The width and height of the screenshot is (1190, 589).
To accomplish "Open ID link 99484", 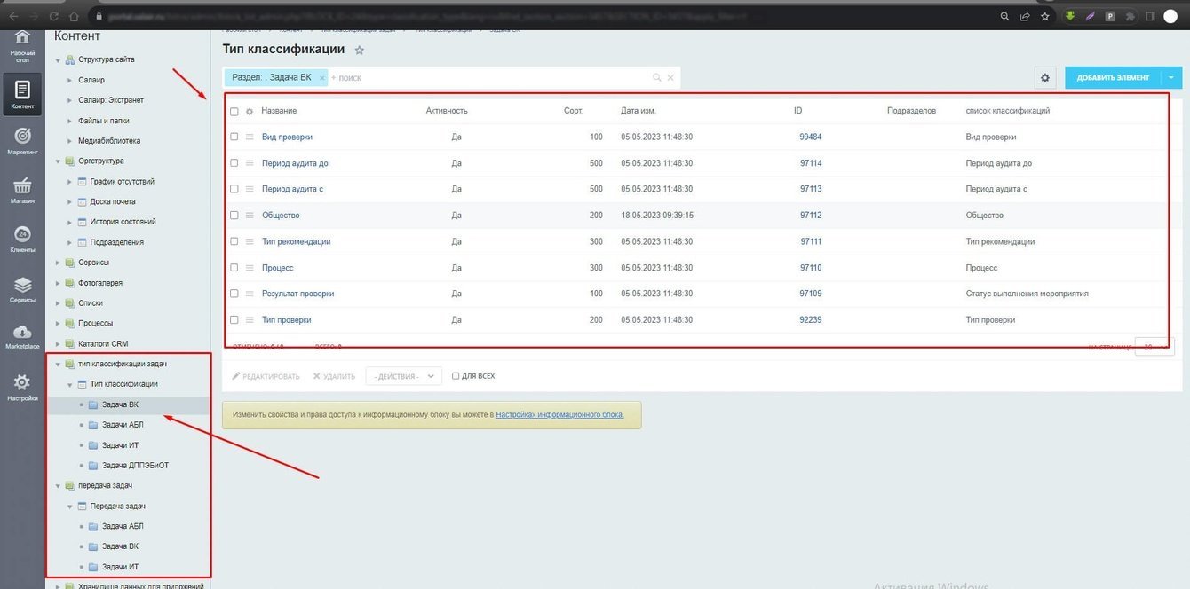I will 811,137.
